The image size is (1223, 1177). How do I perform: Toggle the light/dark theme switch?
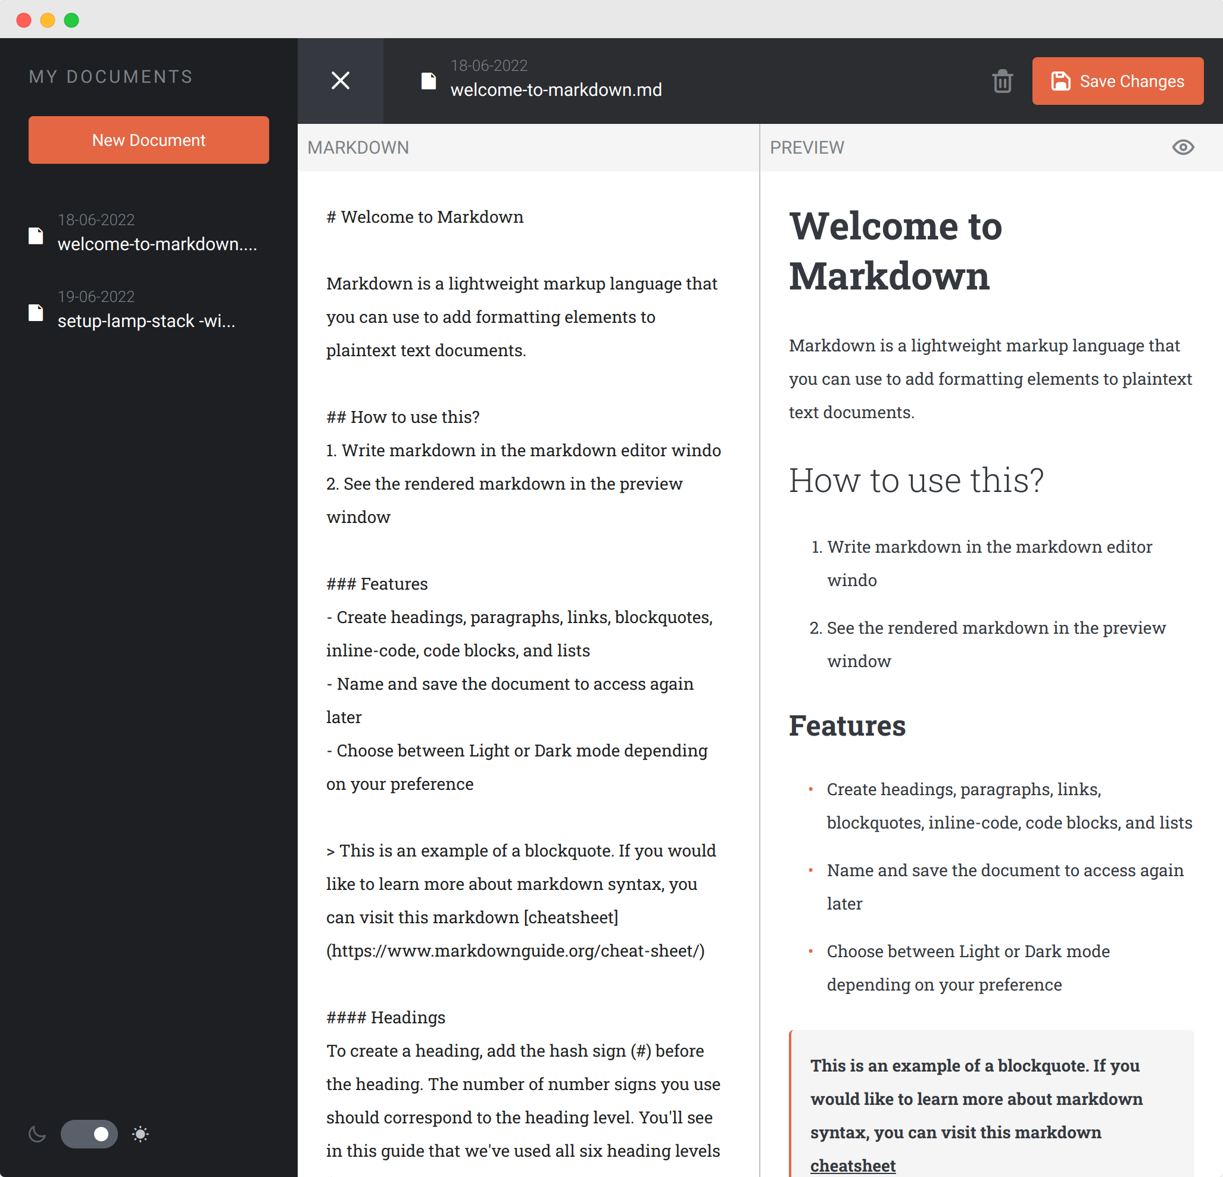[x=89, y=1134]
